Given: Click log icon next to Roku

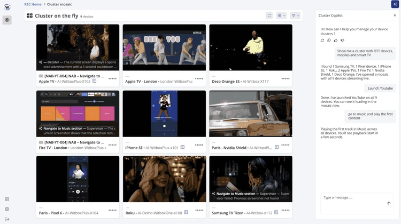Looking at the screenshot, I should pyautogui.click(x=186, y=212).
